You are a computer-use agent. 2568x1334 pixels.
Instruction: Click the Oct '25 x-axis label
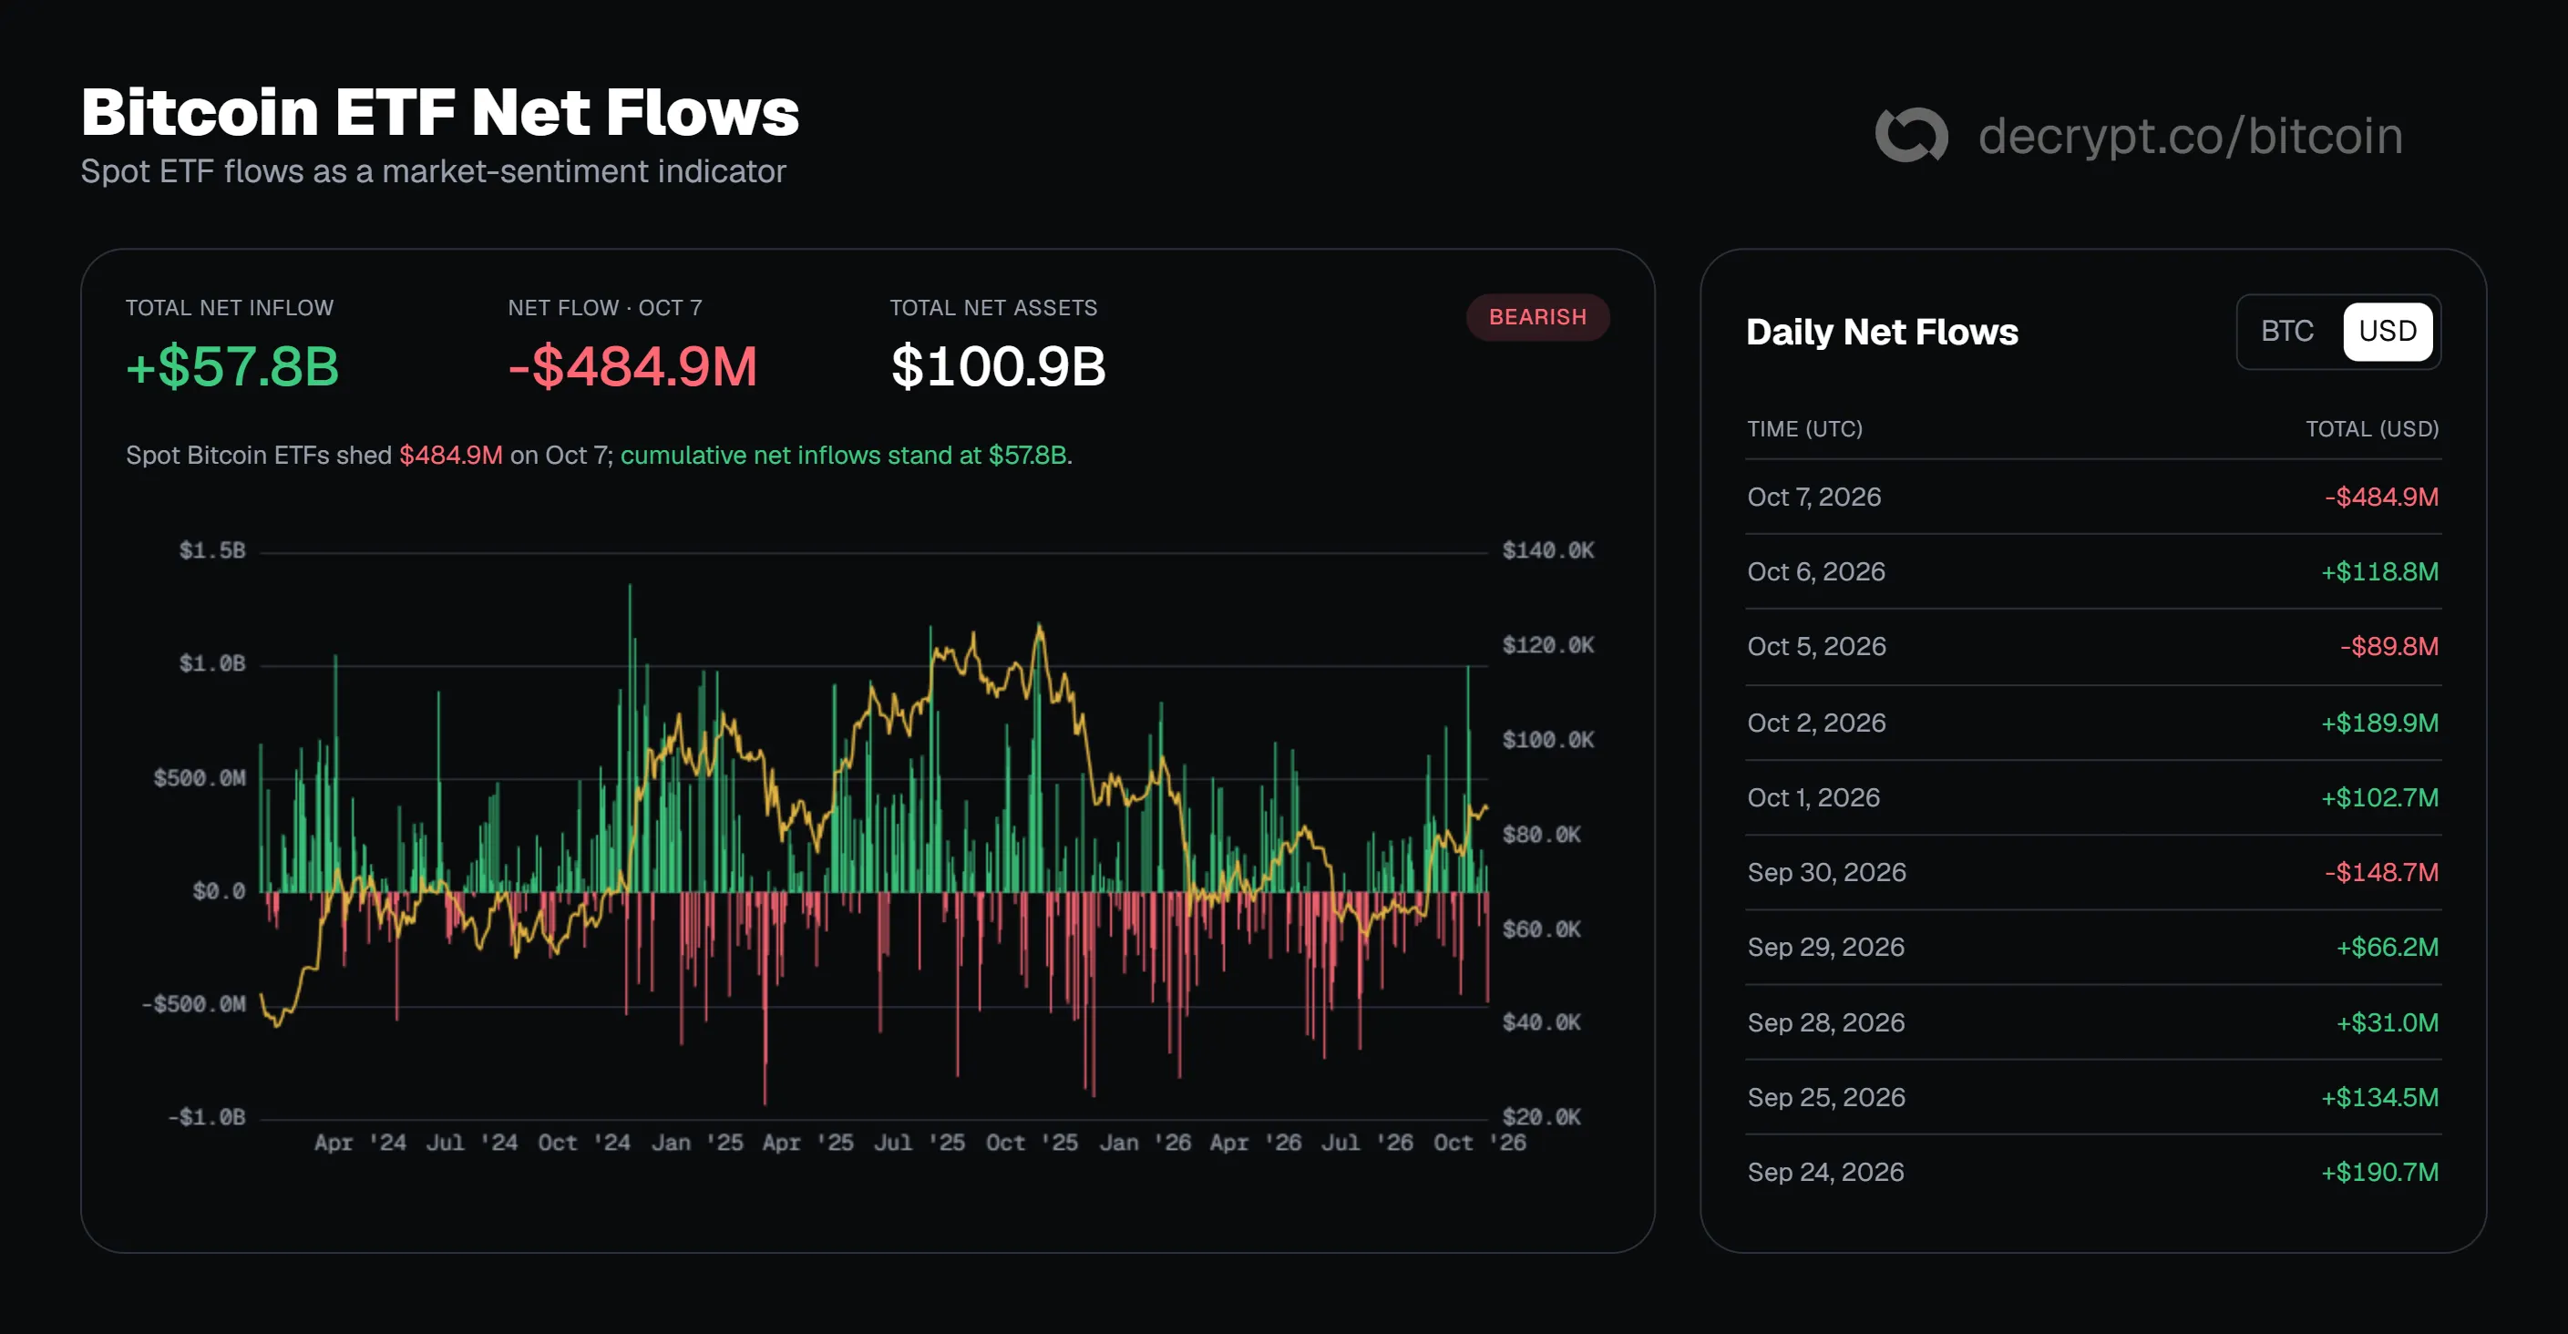click(x=1032, y=1143)
